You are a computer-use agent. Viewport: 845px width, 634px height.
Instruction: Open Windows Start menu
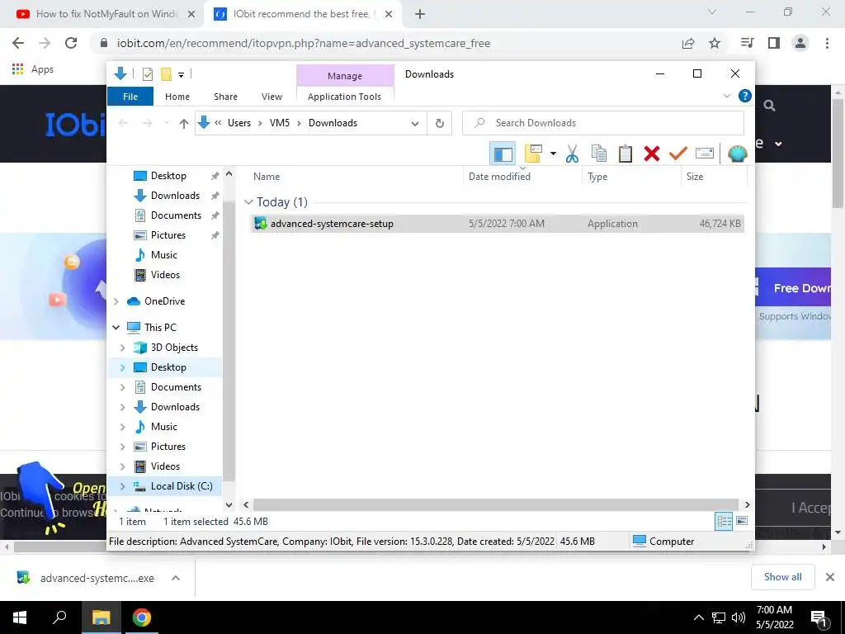pos(20,617)
